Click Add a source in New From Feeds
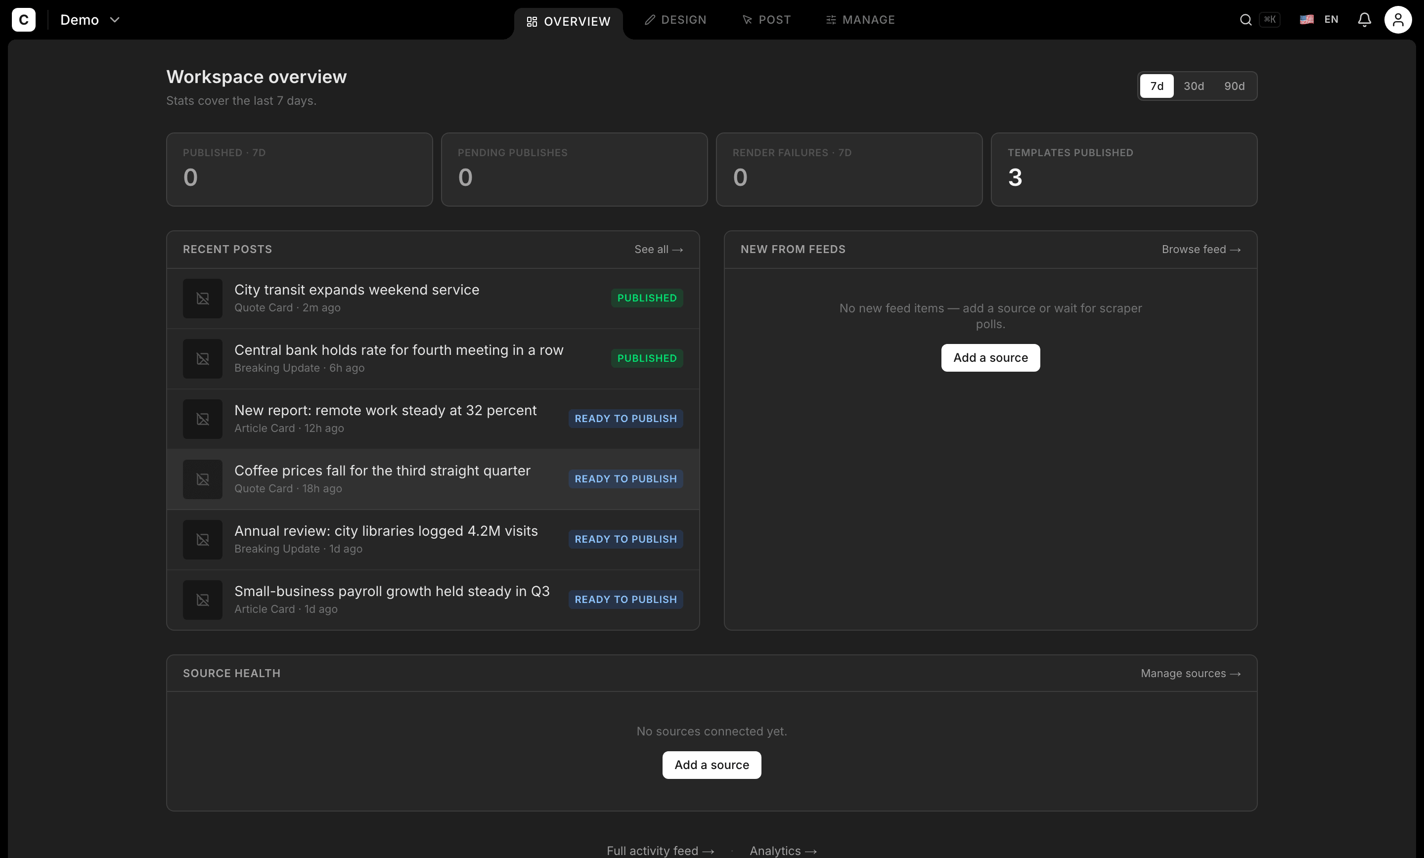Viewport: 1424px width, 858px height. coord(990,358)
